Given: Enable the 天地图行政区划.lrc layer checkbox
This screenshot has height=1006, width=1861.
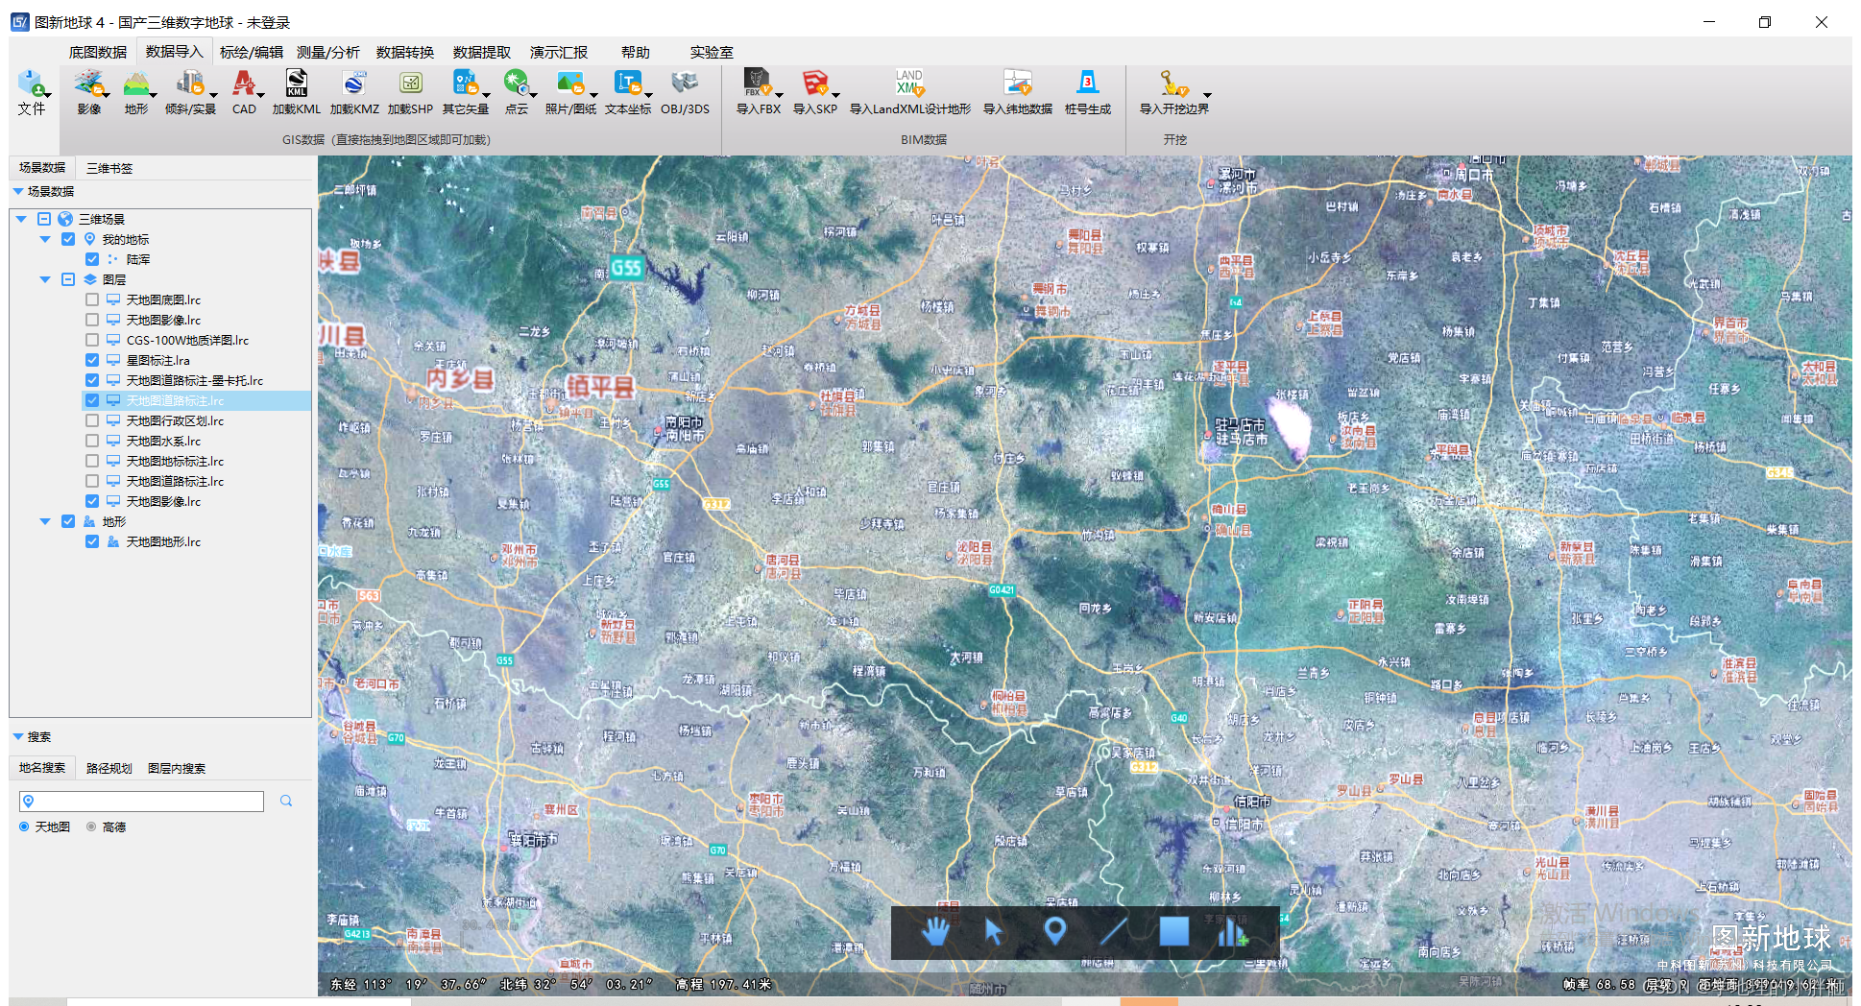Looking at the screenshot, I should (92, 420).
